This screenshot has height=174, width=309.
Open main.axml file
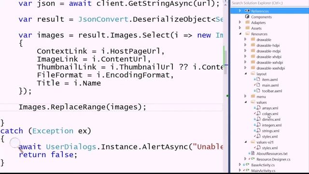[x=270, y=86]
